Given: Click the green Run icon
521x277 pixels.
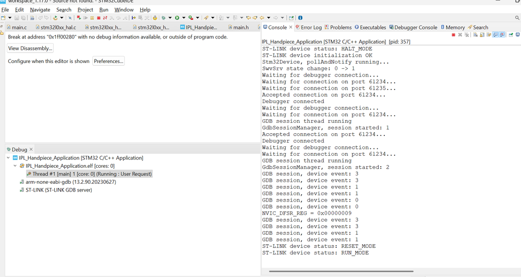Looking at the screenshot, I should [x=177, y=18].
